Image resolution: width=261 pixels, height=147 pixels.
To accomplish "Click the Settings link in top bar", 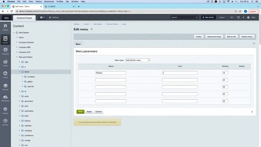I will [54, 17].
